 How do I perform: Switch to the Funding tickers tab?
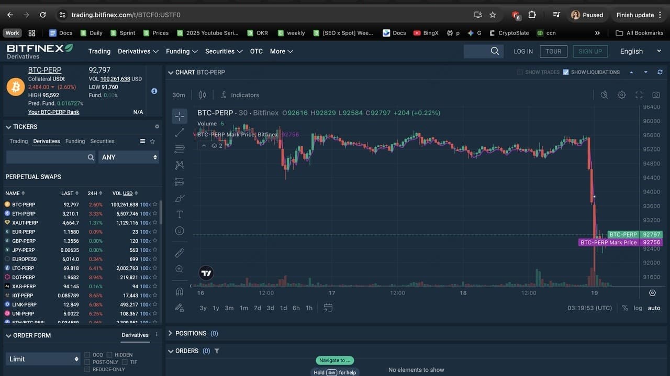tap(75, 141)
